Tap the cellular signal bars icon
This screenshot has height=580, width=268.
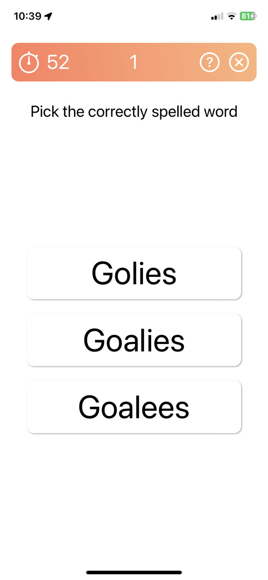point(217,16)
